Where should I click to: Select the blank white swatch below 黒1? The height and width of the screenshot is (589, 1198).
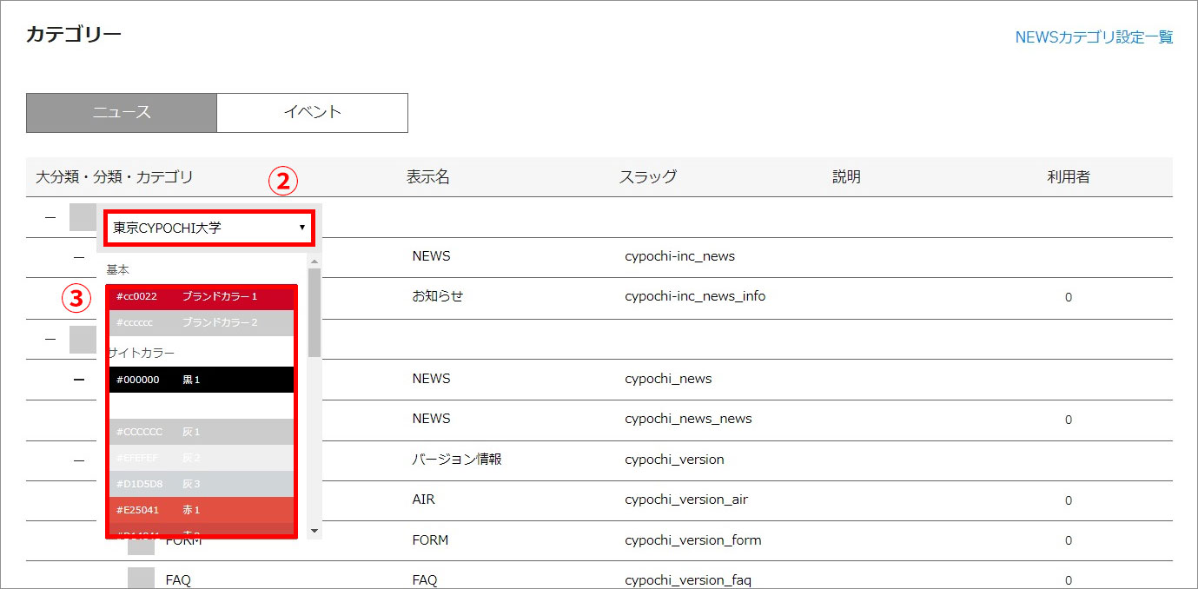(x=202, y=406)
